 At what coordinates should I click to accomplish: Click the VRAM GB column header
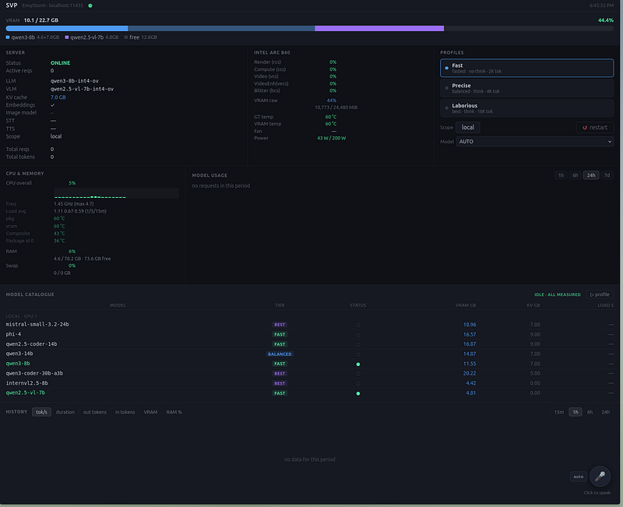pos(465,305)
